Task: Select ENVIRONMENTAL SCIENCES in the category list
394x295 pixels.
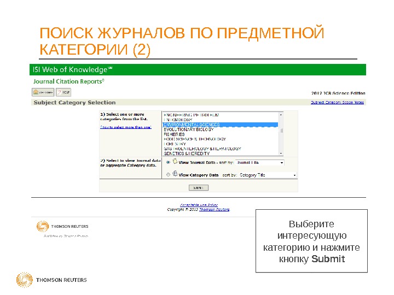Action: click(221, 125)
